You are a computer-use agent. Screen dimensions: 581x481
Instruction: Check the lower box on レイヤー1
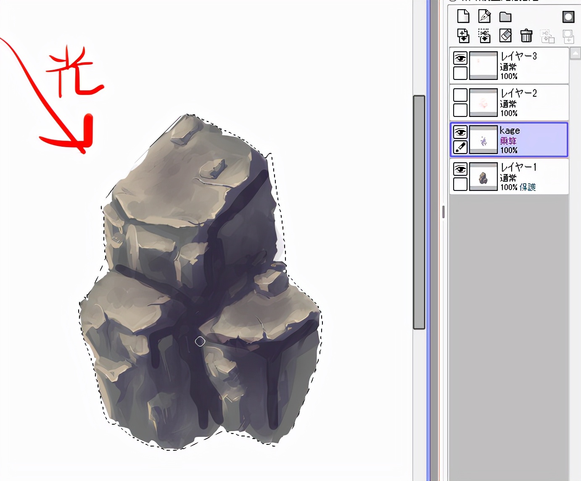(460, 184)
